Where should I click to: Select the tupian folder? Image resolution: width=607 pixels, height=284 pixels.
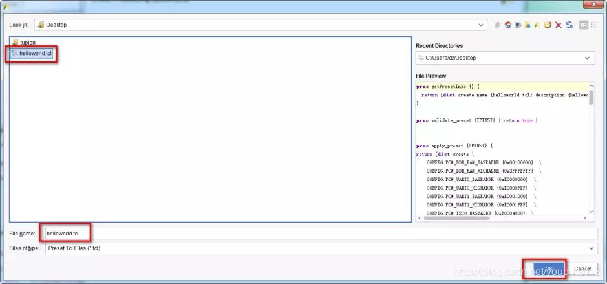point(25,43)
